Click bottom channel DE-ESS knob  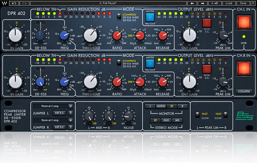[x=40, y=82]
